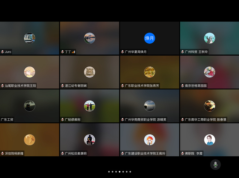Click the rabbit avatar of 广州科贸 王秋玲
239x178 pixels.
click(x=209, y=38)
